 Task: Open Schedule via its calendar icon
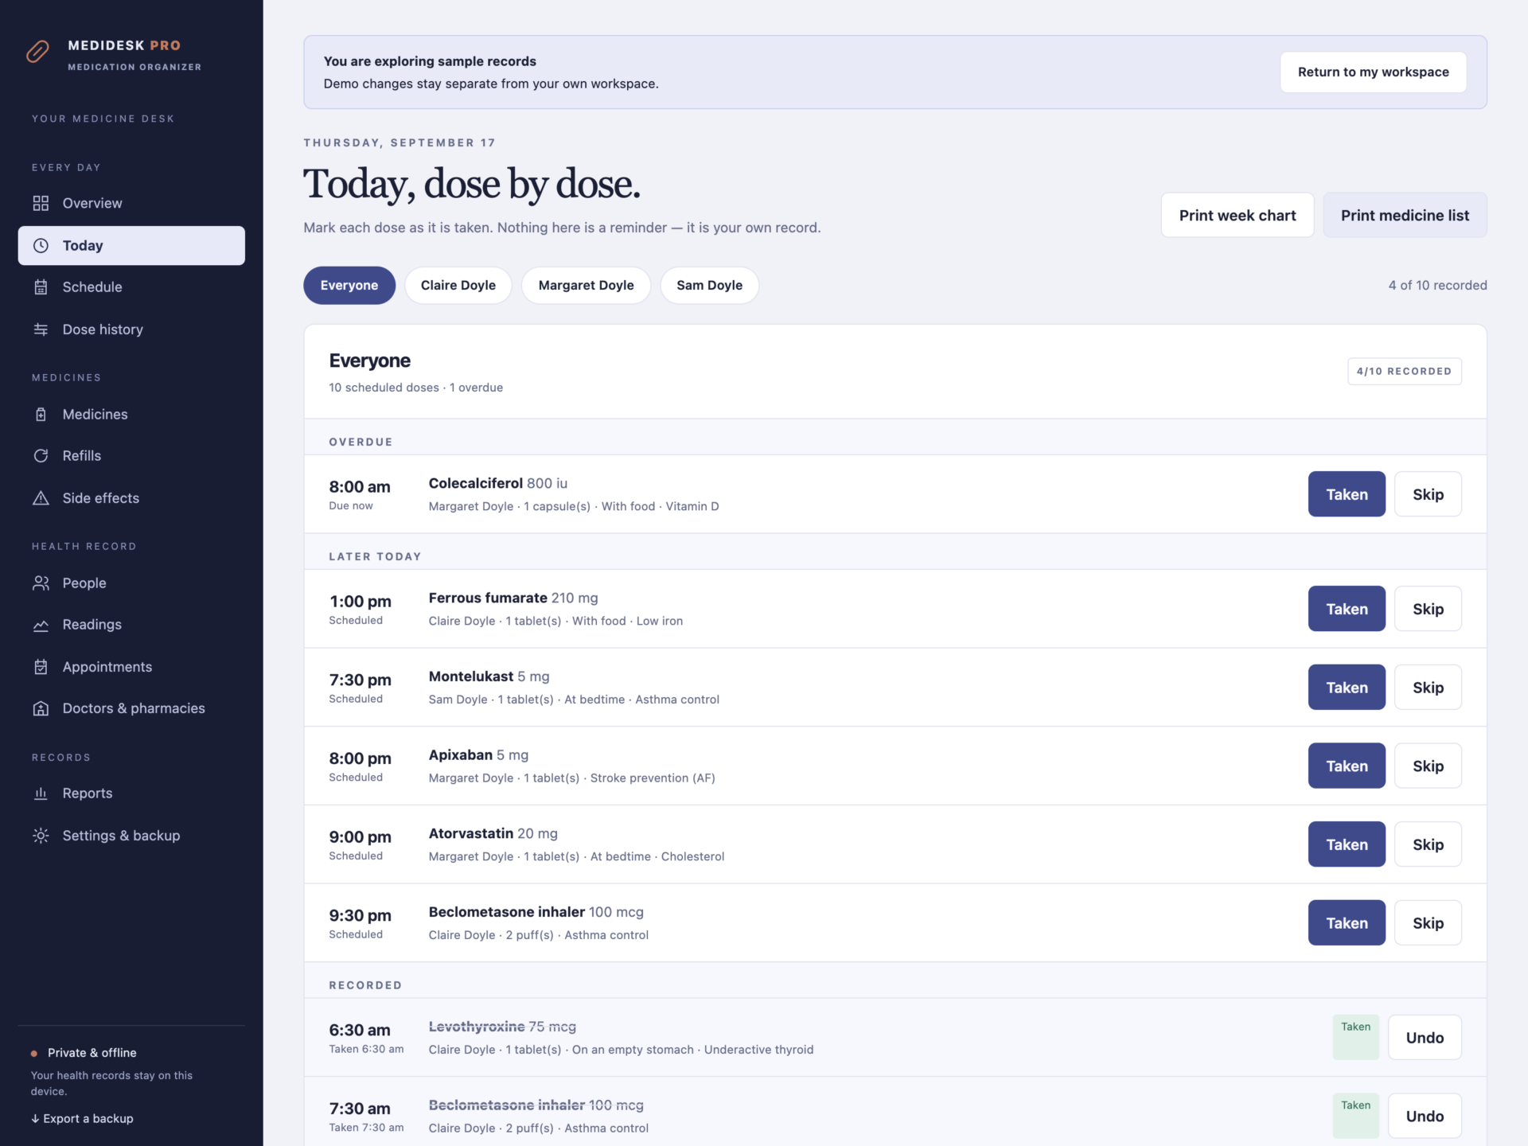click(x=41, y=287)
